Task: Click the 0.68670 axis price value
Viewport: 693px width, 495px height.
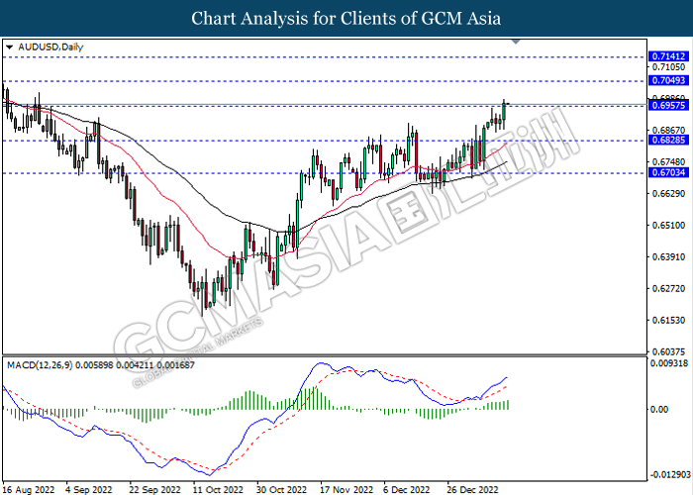Action: tap(668, 131)
